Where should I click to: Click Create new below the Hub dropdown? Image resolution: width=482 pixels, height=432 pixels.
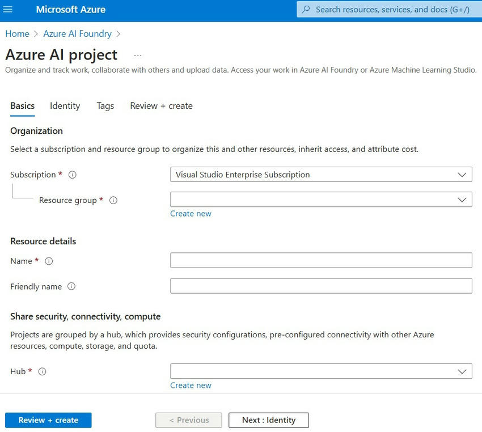191,385
